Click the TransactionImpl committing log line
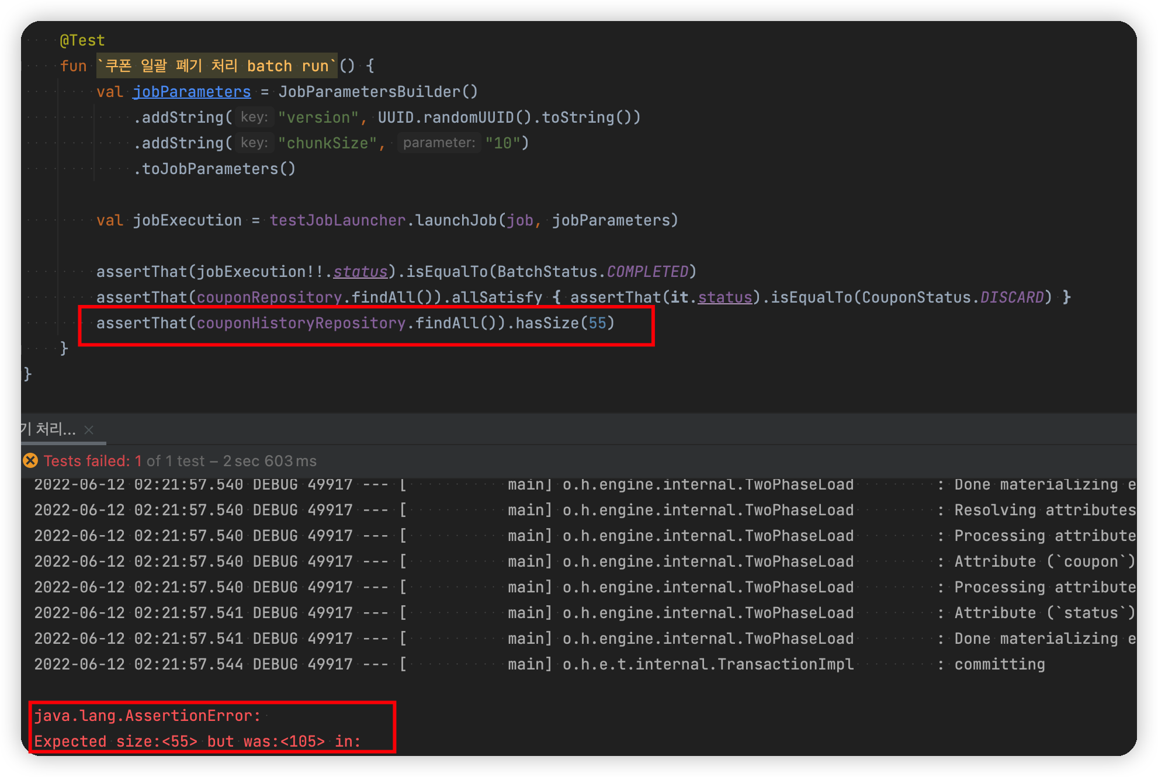The image size is (1158, 777). [x=707, y=664]
